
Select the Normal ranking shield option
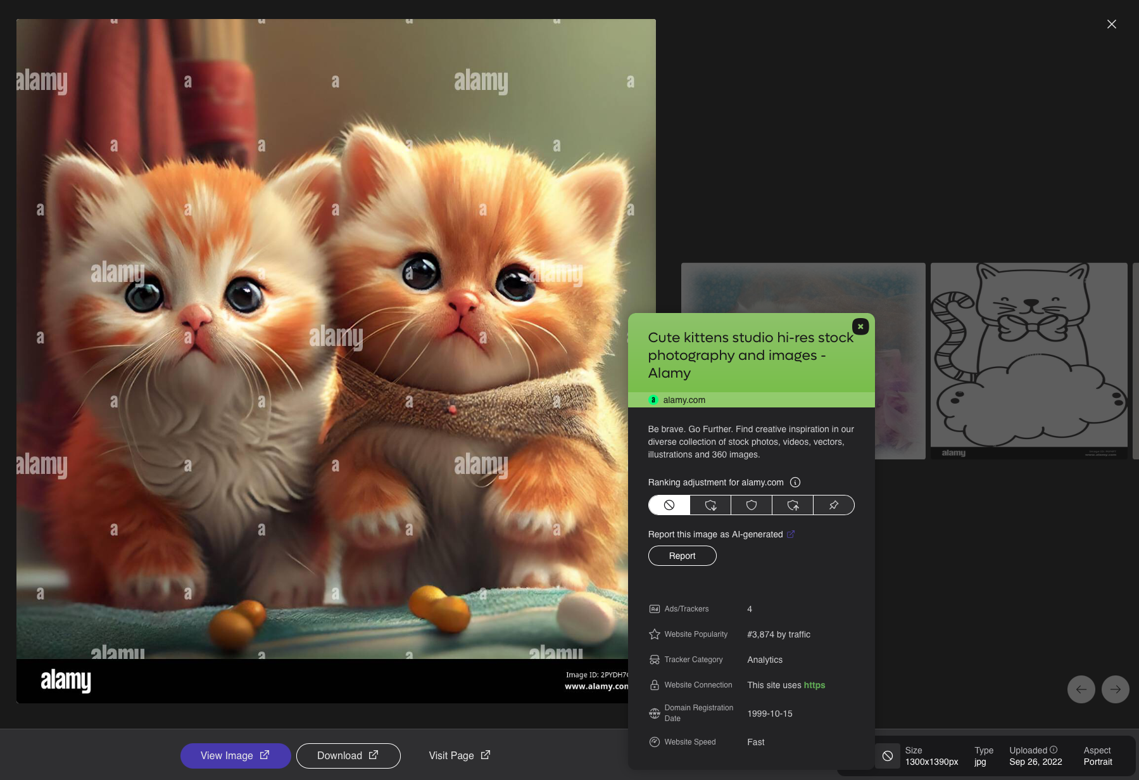click(x=752, y=505)
